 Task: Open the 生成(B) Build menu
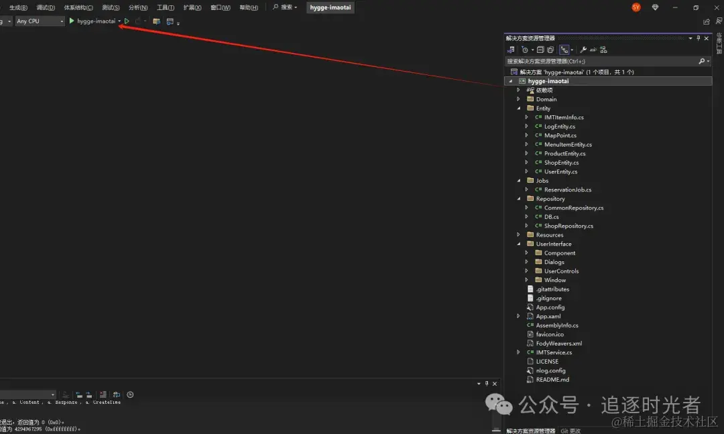tap(18, 7)
